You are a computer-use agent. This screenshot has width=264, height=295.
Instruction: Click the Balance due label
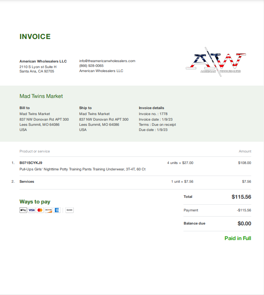[195, 223]
